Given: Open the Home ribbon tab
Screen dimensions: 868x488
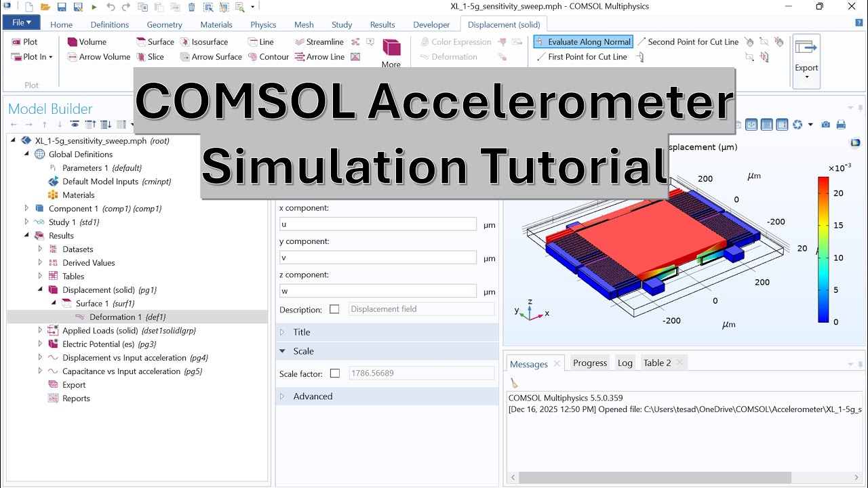Looking at the screenshot, I should pos(61,24).
